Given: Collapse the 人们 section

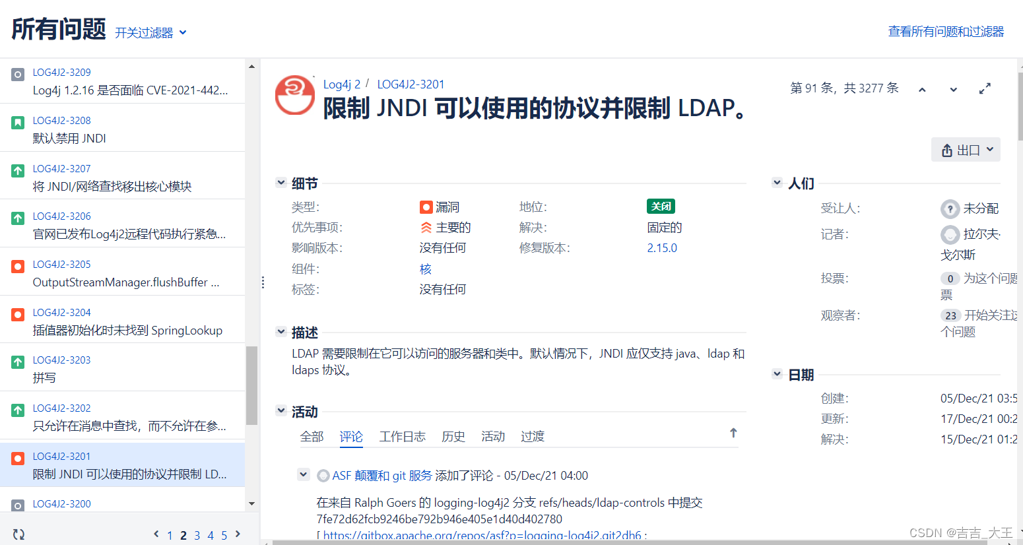Looking at the screenshot, I should click(777, 183).
